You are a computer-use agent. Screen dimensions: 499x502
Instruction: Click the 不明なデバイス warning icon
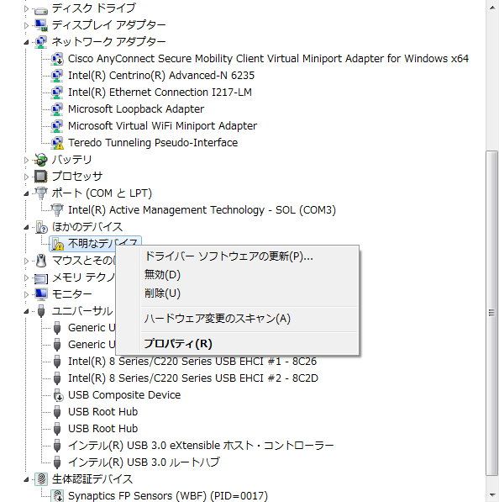pos(58,244)
